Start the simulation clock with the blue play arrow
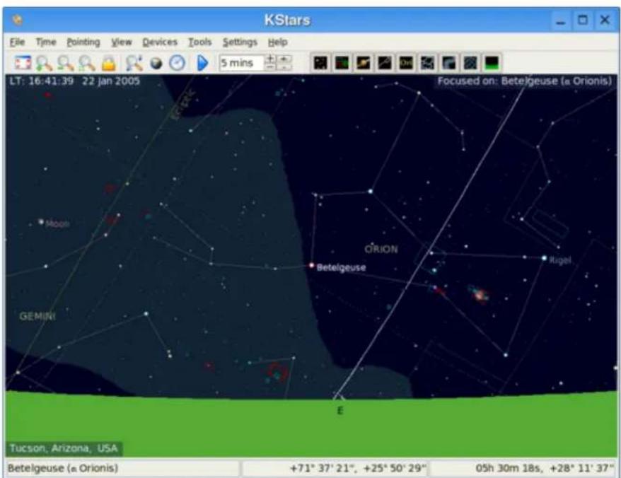The height and width of the screenshot is (478, 621). click(202, 62)
